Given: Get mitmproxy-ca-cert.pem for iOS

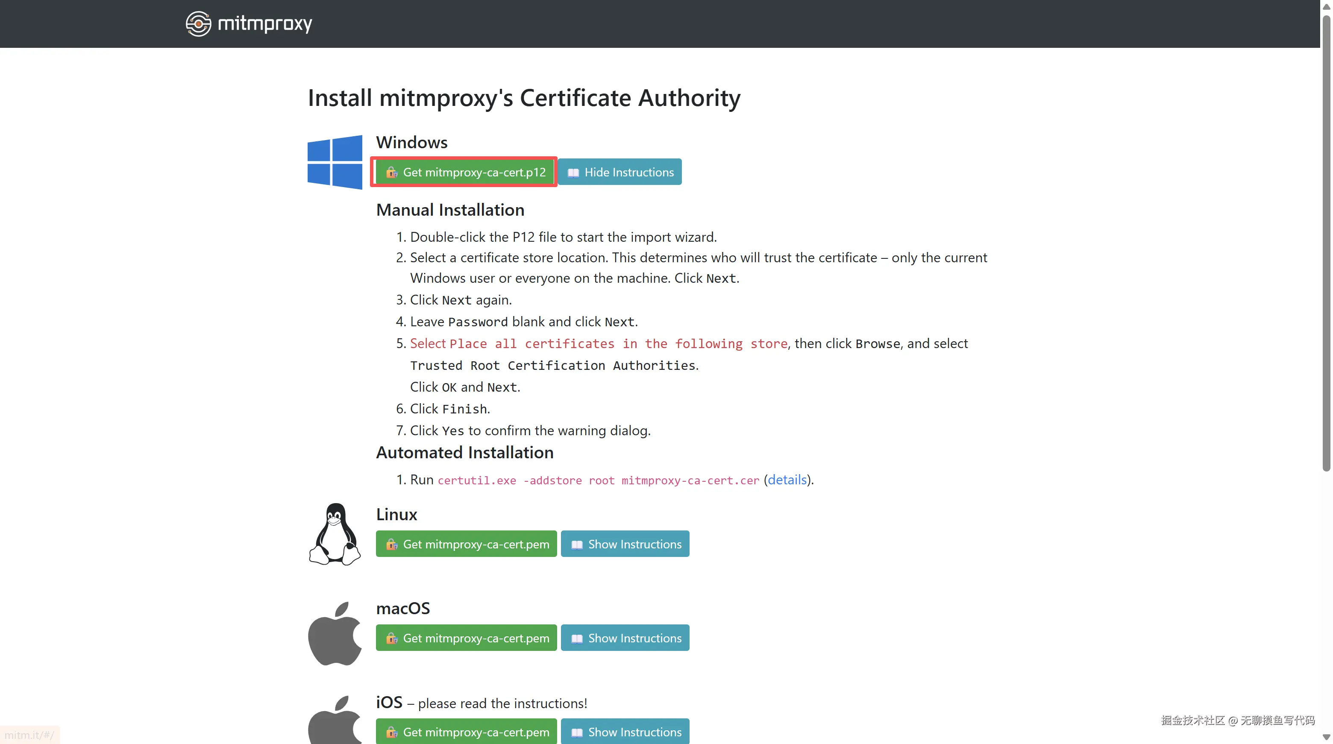Looking at the screenshot, I should (466, 732).
